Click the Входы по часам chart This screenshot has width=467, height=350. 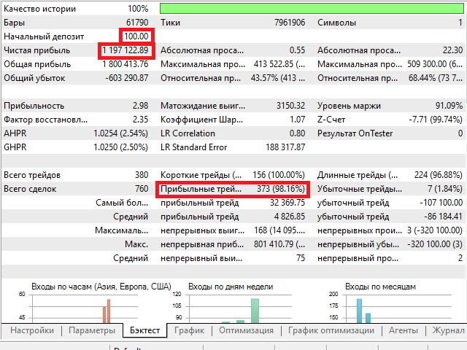click(85, 308)
